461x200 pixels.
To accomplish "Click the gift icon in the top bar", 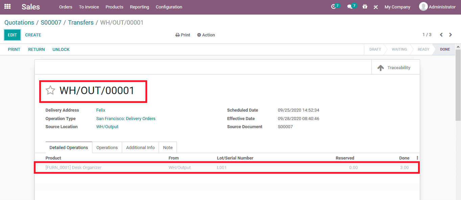I will tap(365, 6).
